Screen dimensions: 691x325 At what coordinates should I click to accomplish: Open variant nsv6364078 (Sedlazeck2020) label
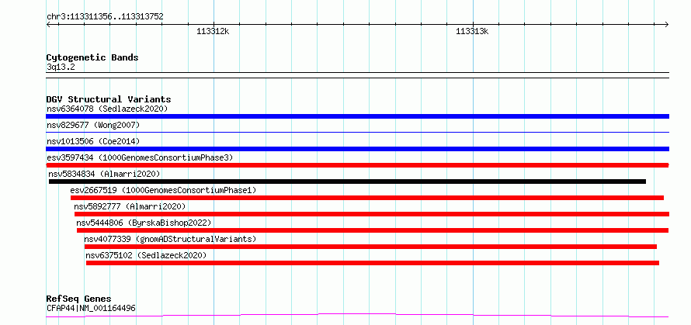(107, 109)
